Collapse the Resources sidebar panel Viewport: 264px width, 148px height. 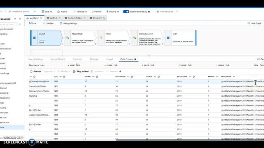(20, 19)
